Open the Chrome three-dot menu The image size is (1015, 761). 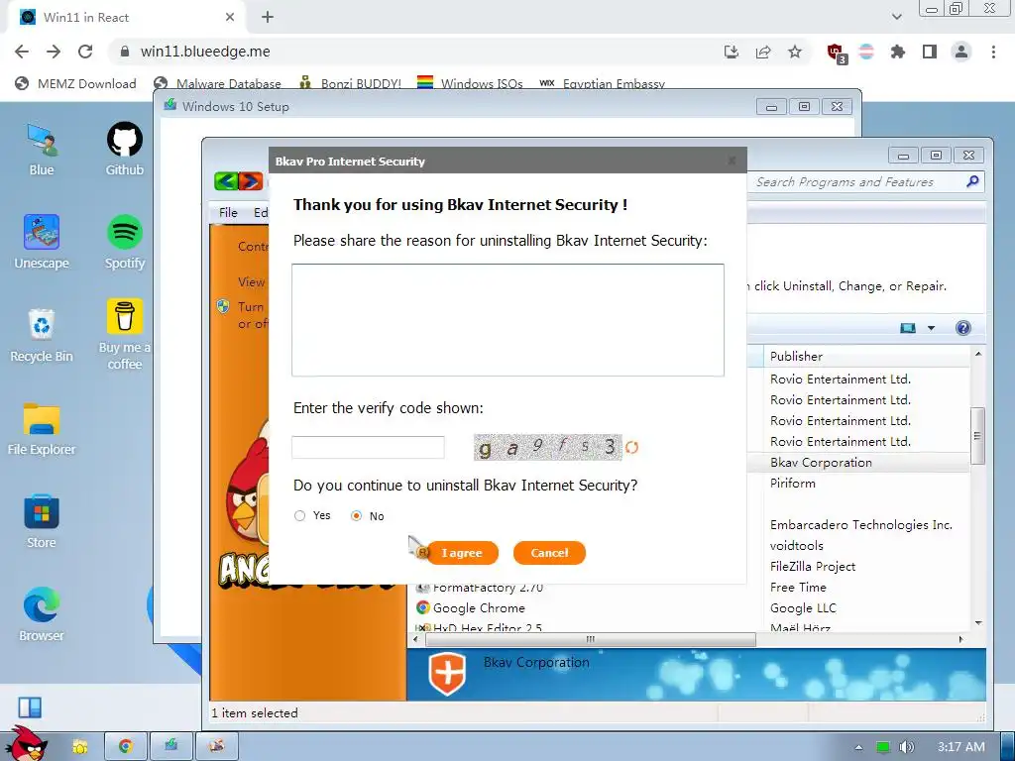tap(993, 52)
